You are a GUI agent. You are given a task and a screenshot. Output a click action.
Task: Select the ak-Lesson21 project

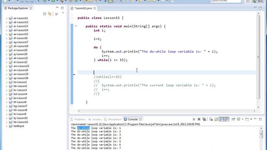point(20,58)
